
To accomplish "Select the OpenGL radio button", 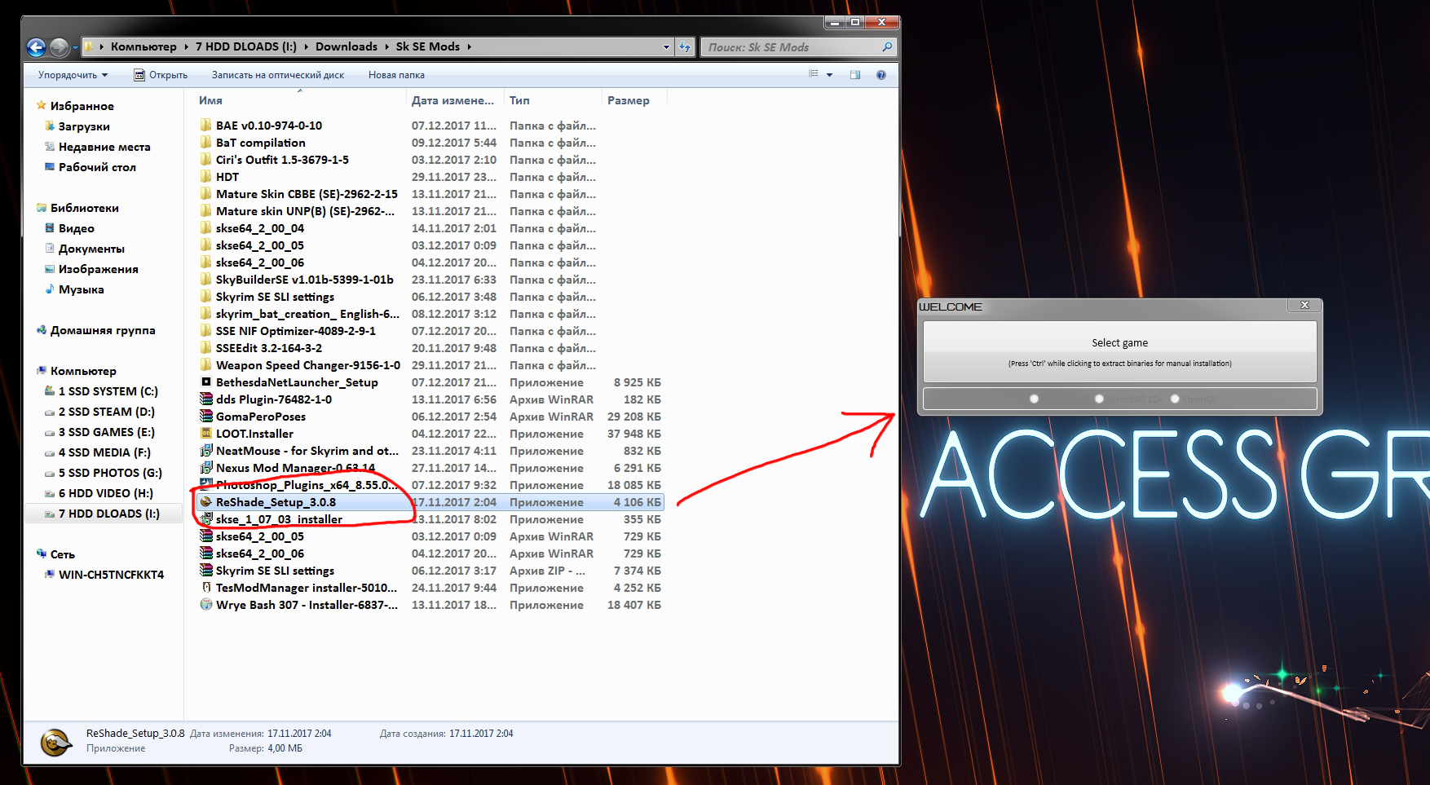I will pos(1175,399).
